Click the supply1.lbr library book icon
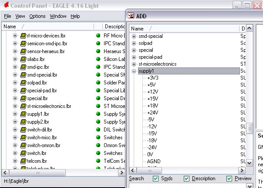This screenshot has height=188, width=263. pos(23,114)
